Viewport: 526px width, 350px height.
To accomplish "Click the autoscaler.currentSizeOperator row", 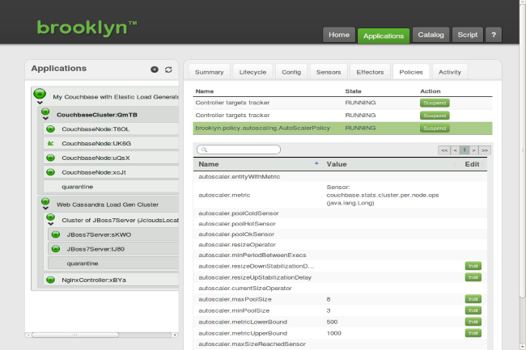I will pos(340,288).
